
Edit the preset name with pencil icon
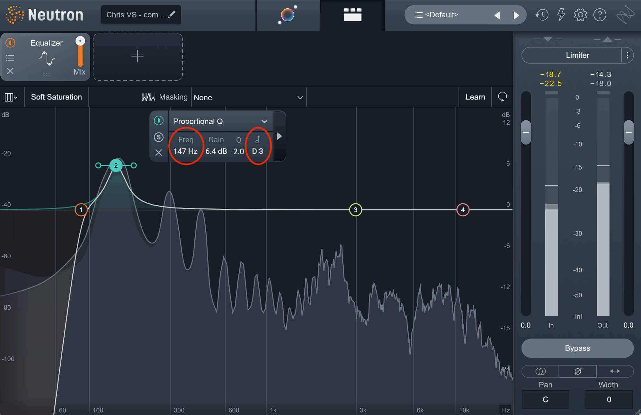tap(172, 14)
